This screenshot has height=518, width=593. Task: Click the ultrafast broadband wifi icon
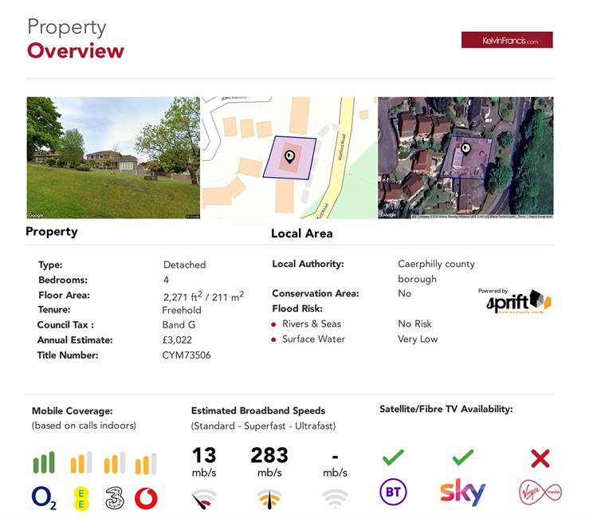pos(335,499)
